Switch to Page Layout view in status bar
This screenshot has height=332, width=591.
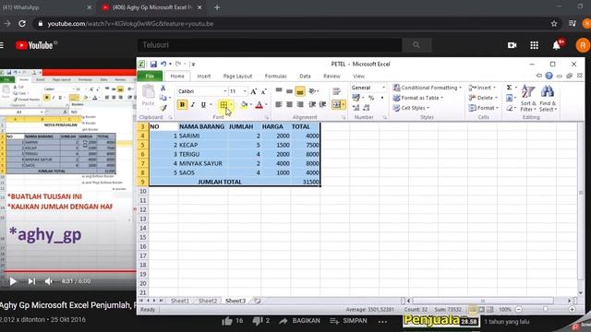(481, 310)
